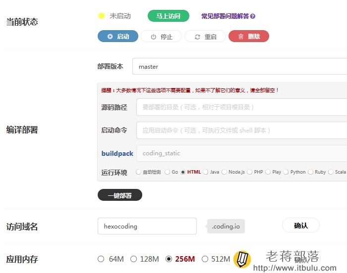Click the question mark help icon
Image resolution: width=347 pixels, height=273 pixels.
click(253, 16)
